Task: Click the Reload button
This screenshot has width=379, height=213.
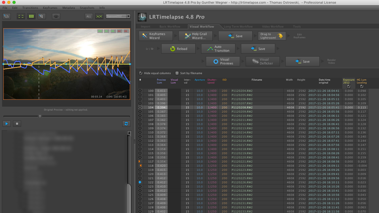Action: click(178, 49)
